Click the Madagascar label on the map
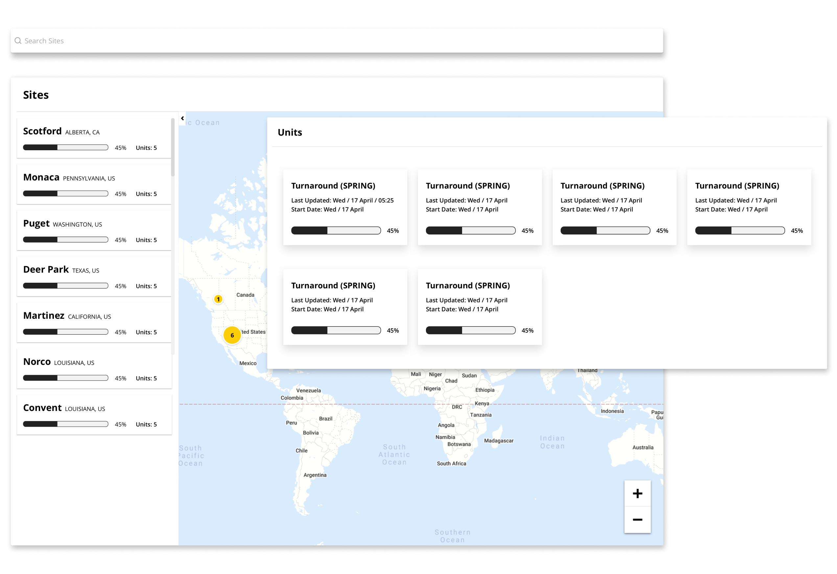Screen dimensions: 837x574 coord(499,441)
